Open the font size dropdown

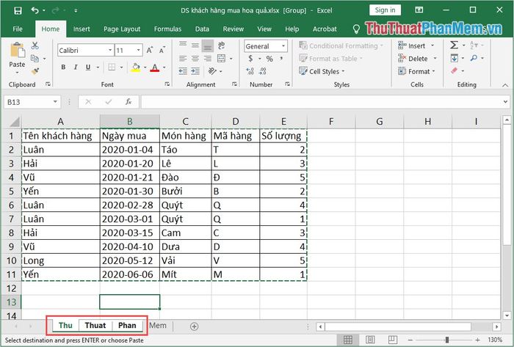(139, 50)
